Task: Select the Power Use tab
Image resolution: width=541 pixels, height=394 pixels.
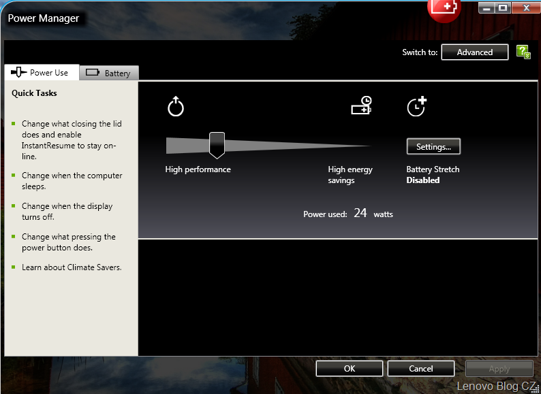Action: [41, 72]
